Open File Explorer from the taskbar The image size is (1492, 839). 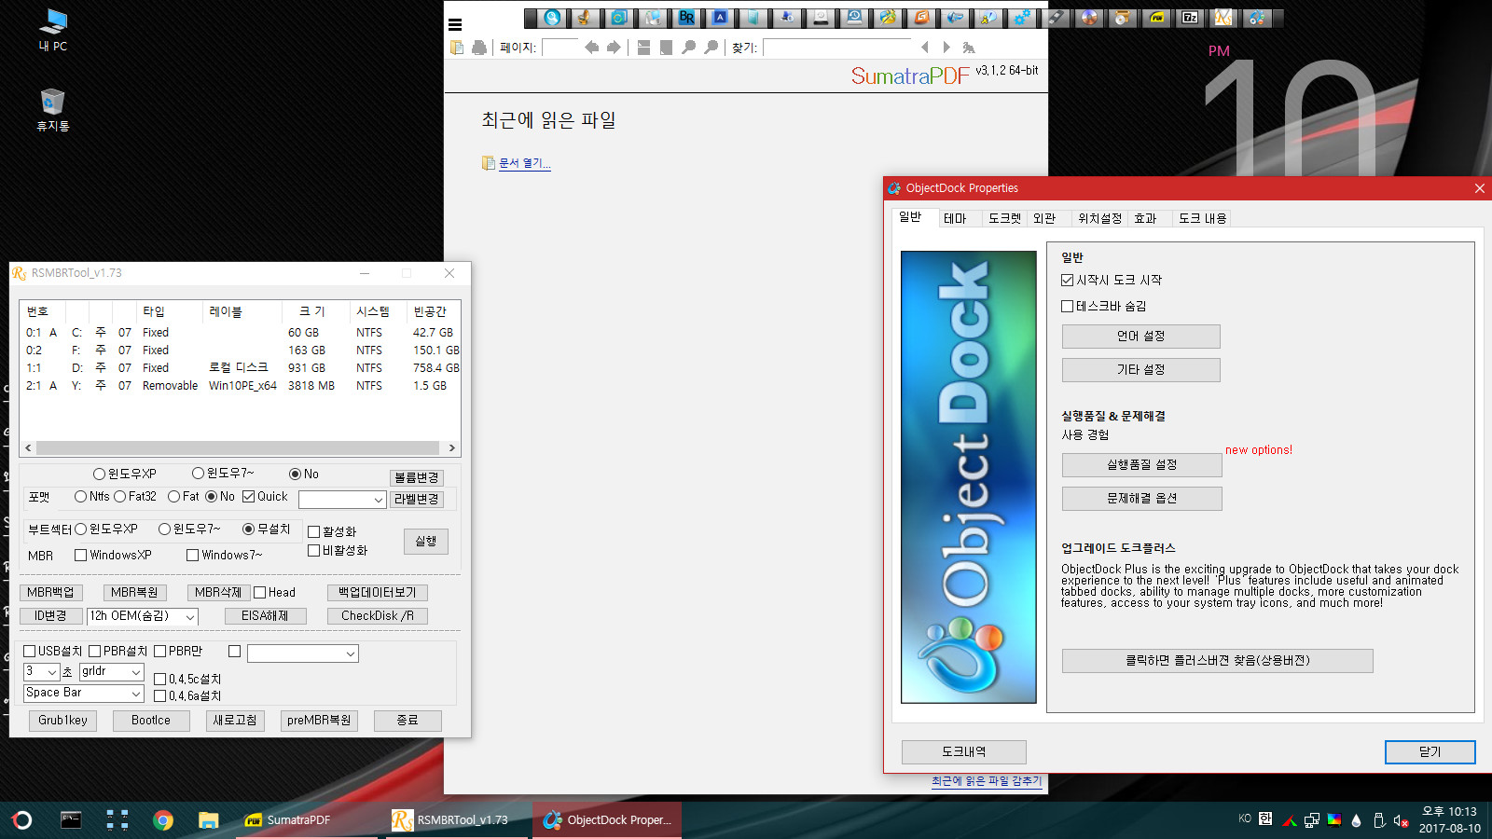click(208, 820)
